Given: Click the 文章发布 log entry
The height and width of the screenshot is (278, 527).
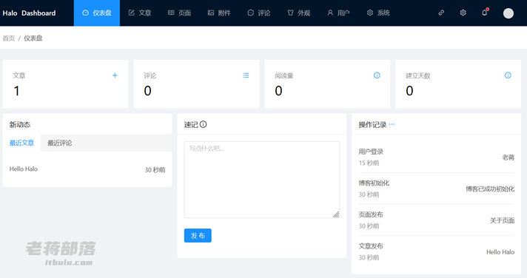Looking at the screenshot, I should click(436, 252).
